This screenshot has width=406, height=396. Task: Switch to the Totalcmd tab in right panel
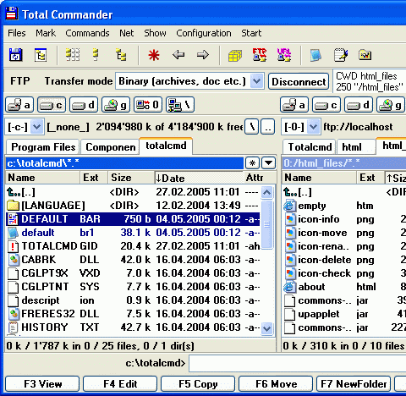coord(310,147)
